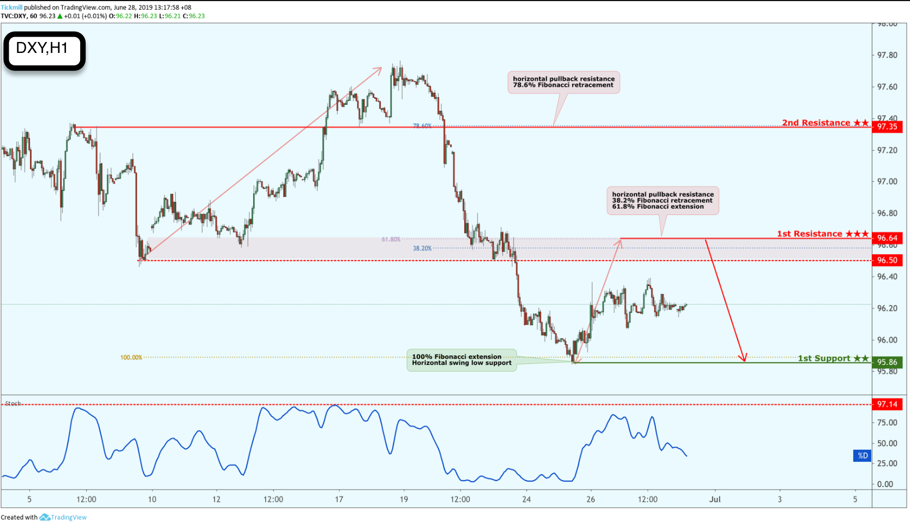Click the 97.80 price axis label
Viewport: 910px width, 525px height.
click(x=887, y=55)
